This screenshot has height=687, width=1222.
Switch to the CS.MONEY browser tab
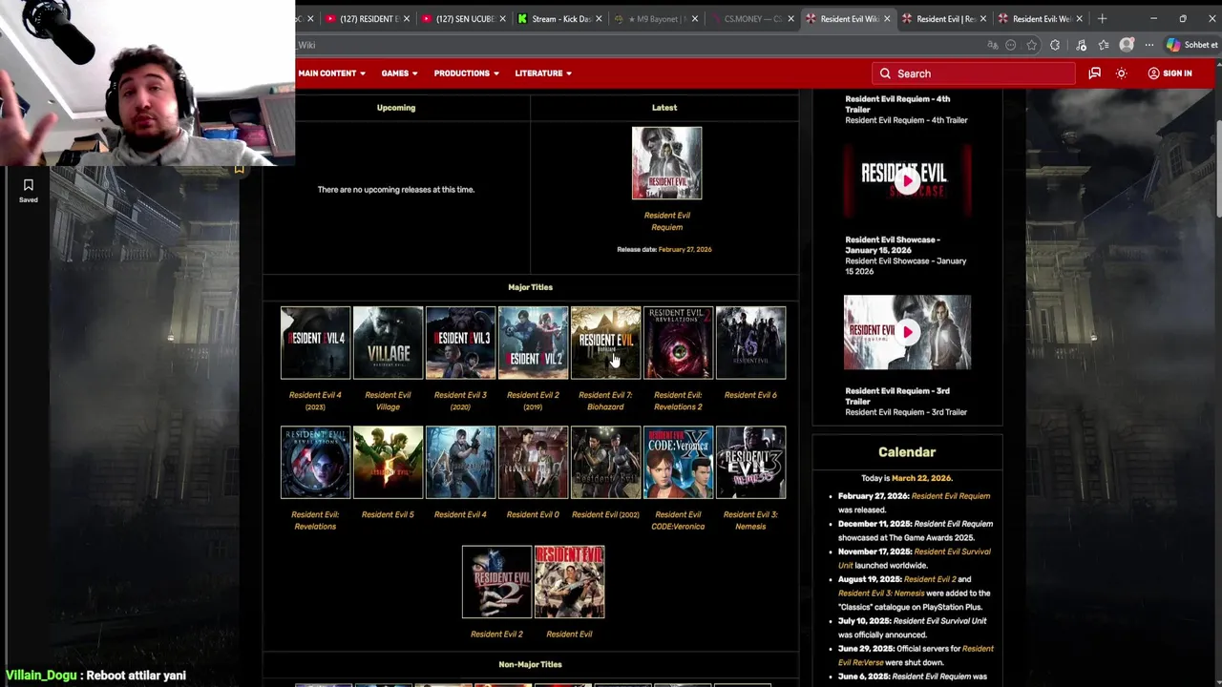point(751,19)
